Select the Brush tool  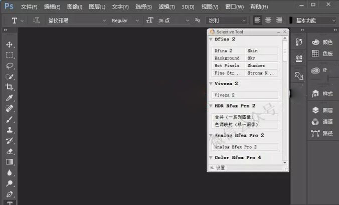click(9, 119)
